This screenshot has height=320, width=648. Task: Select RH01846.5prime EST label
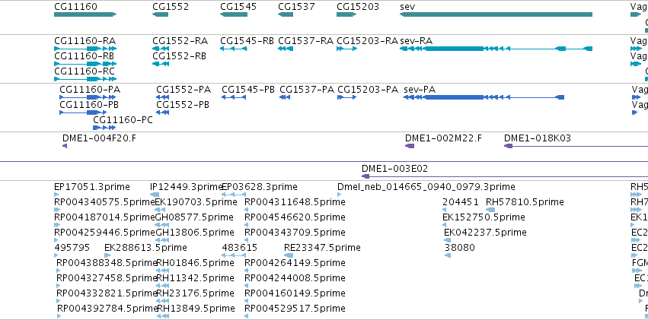tap(195, 263)
